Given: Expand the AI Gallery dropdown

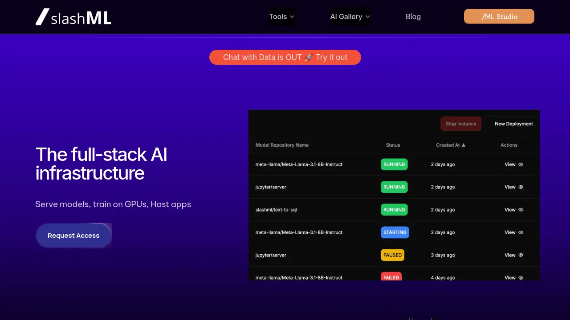Looking at the screenshot, I should pyautogui.click(x=350, y=16).
